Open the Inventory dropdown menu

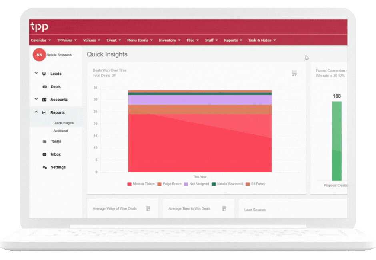tap(170, 40)
